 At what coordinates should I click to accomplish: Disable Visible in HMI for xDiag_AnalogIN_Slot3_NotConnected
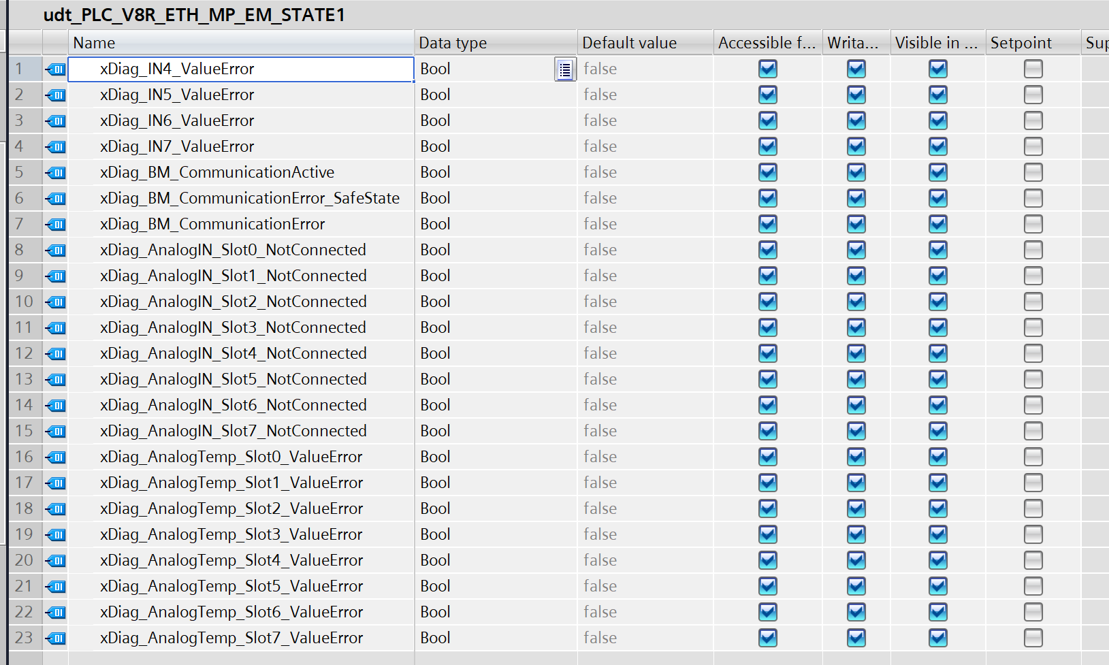pos(937,328)
